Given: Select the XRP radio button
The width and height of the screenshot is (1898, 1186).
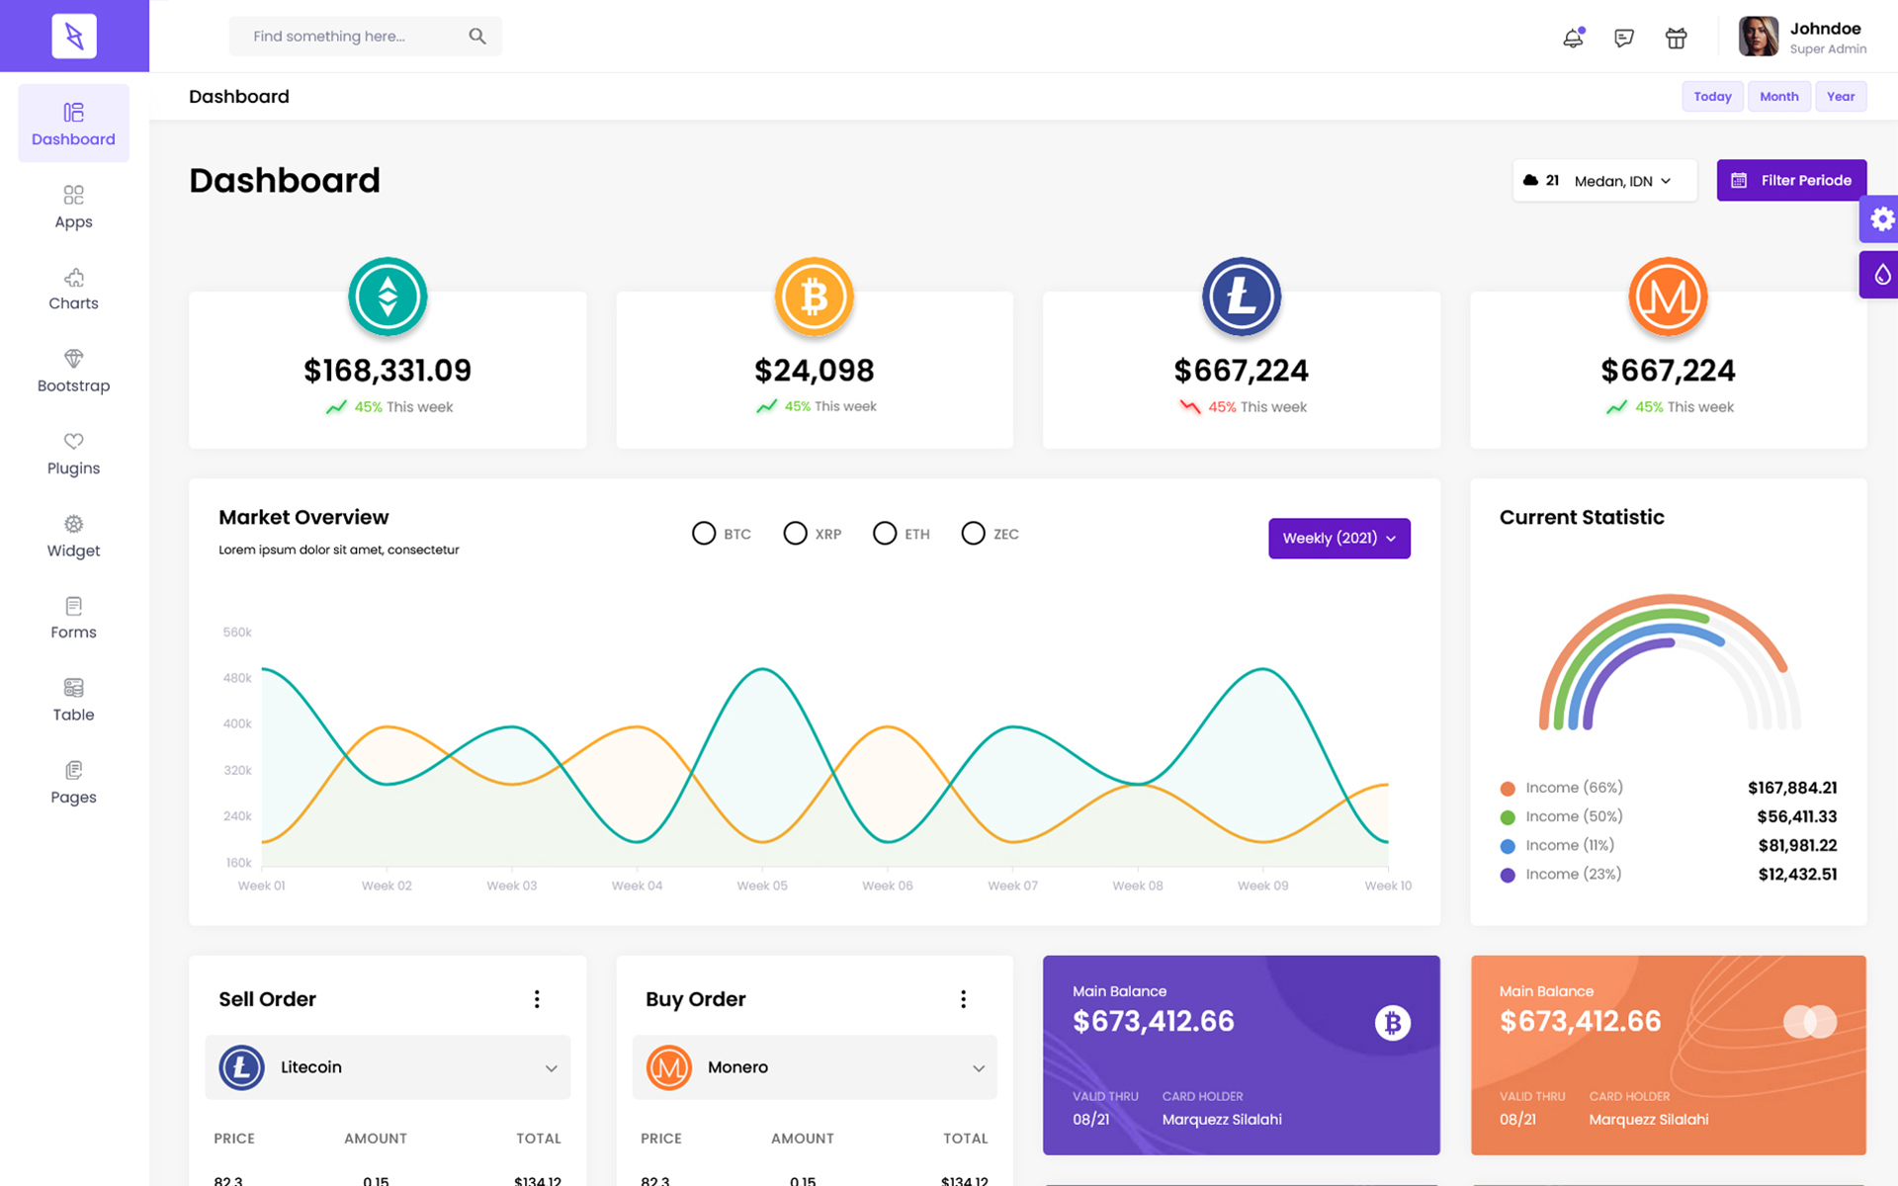Looking at the screenshot, I should (x=795, y=534).
